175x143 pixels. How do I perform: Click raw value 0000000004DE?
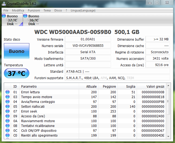pyautogui.click(x=153, y=136)
